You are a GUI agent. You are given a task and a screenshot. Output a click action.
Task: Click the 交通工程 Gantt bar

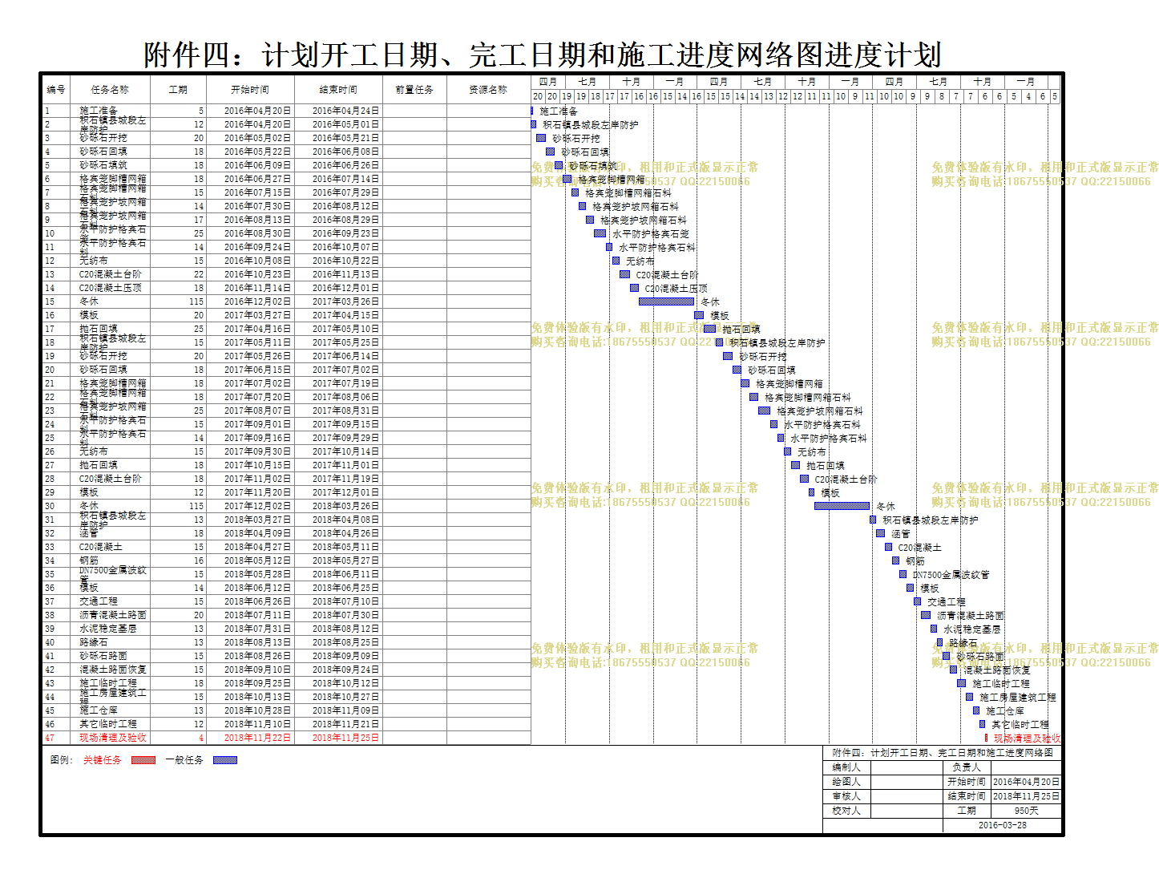[918, 601]
